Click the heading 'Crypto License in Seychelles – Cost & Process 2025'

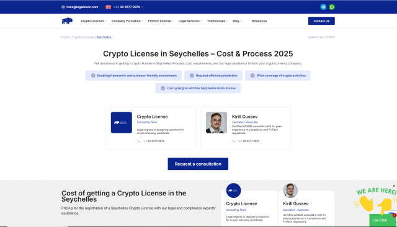pos(198,54)
